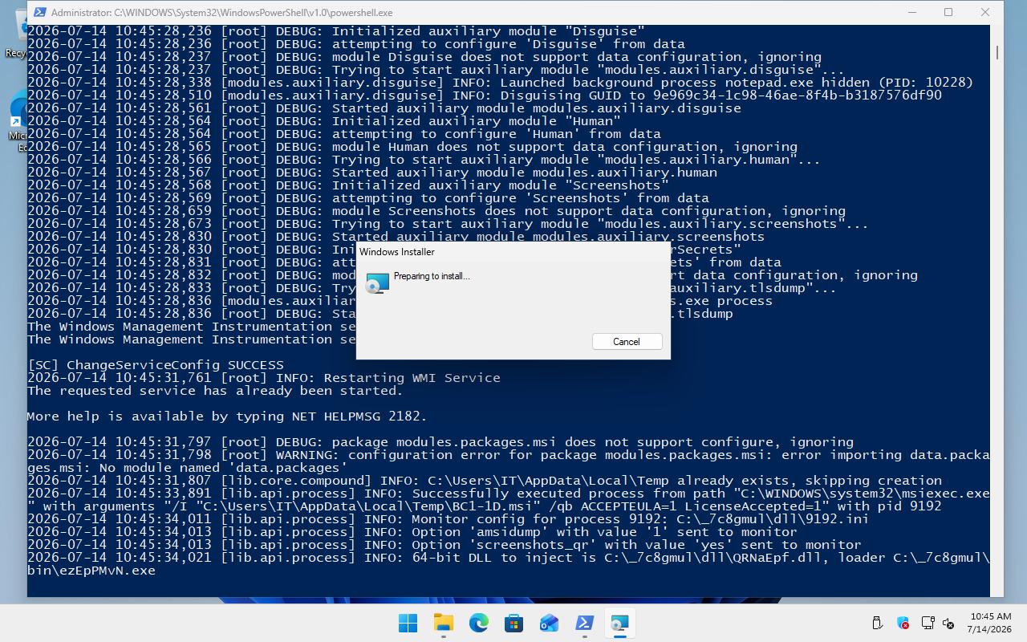Open the Windows Start menu
Viewport: 1027px width, 642px height.
[x=408, y=623]
